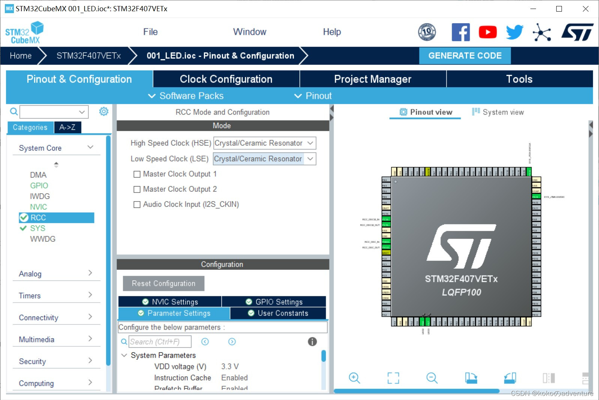Open the User Constants tab

coord(278,313)
